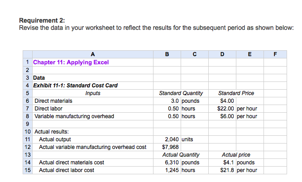
Task: Select the $22.00 standard price cell
Action: pyautogui.click(x=222, y=109)
